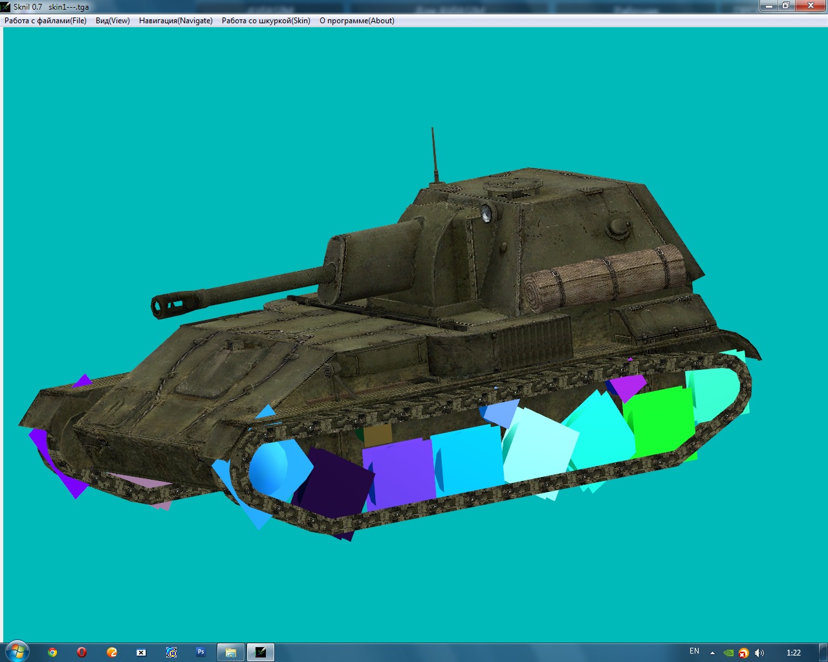Click the orange number 2 taskbar icon
The width and height of the screenshot is (828, 662).
(x=112, y=652)
